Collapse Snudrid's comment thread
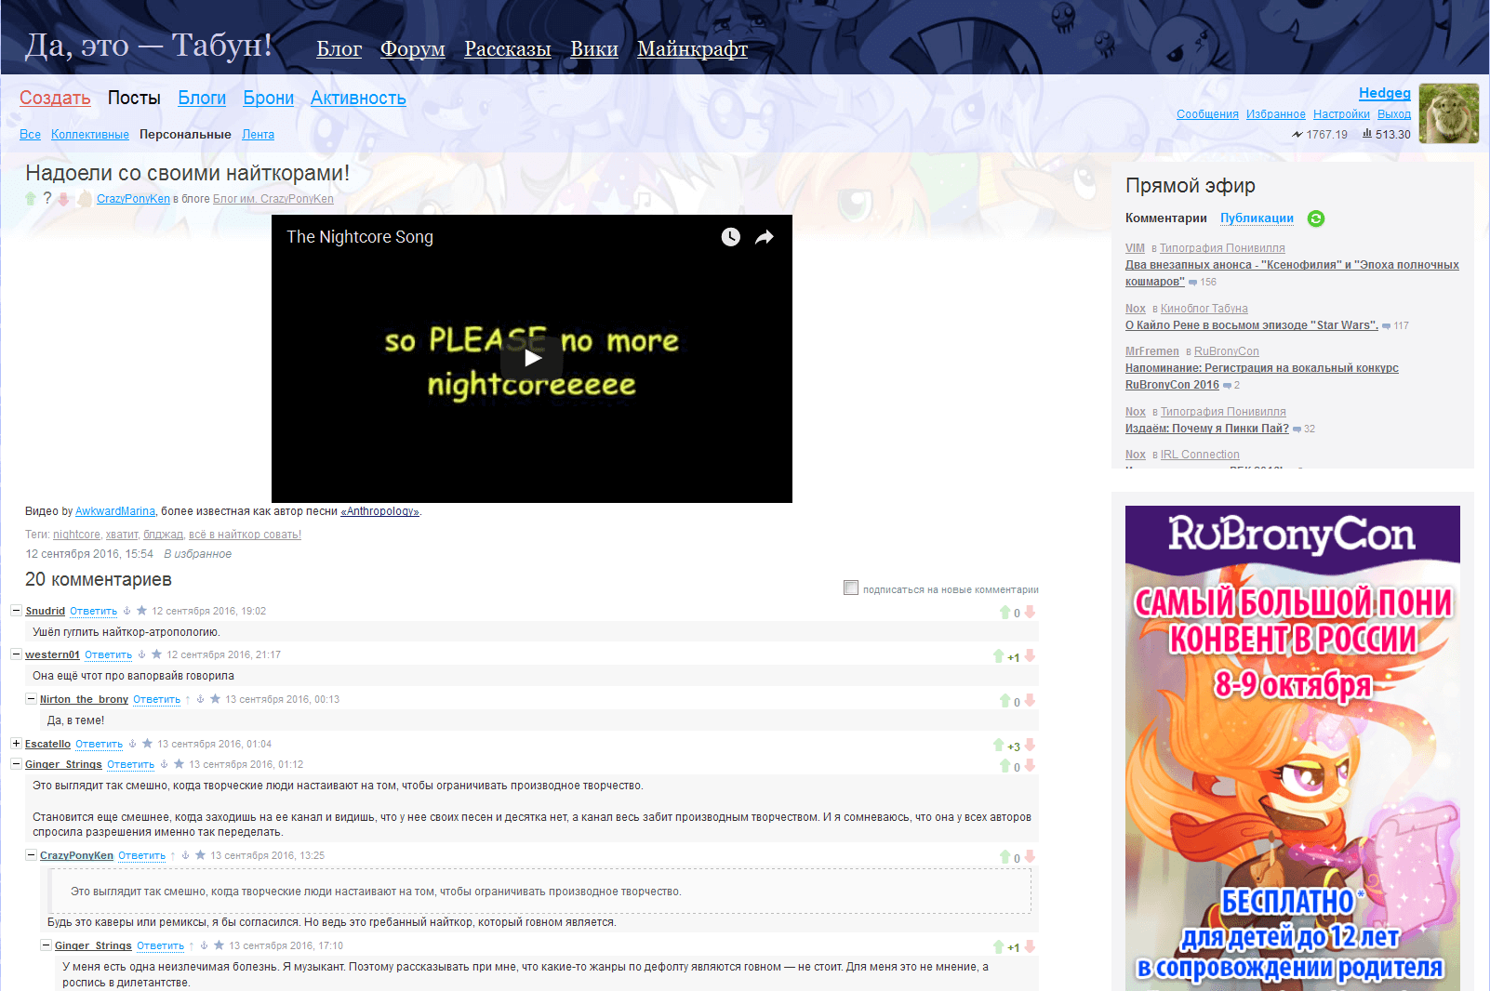This screenshot has width=1490, height=991. click(x=16, y=611)
